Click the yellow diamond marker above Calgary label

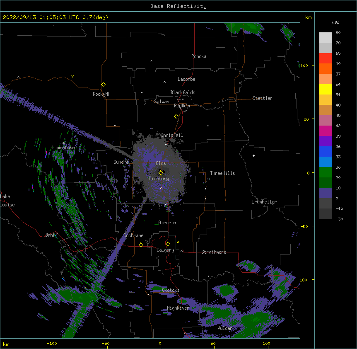tap(168, 244)
